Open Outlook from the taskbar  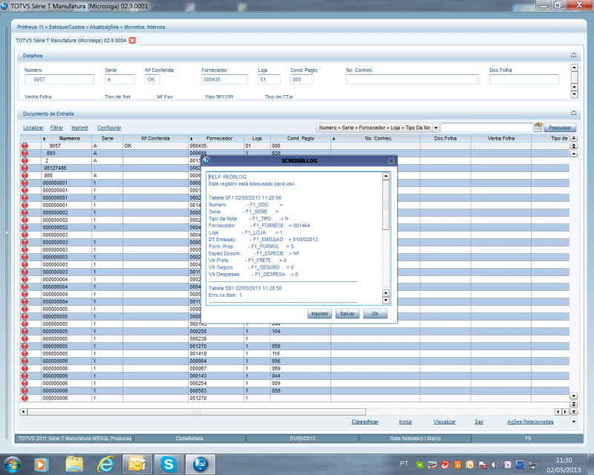[137, 465]
